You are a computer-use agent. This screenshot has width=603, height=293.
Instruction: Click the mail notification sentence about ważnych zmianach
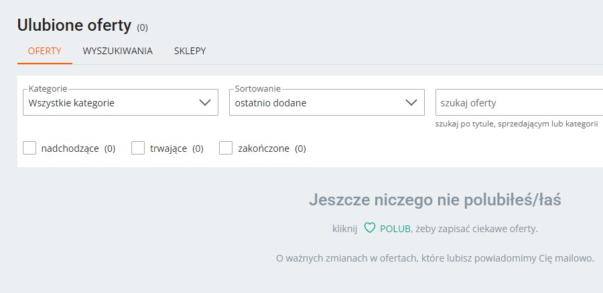tap(435, 258)
